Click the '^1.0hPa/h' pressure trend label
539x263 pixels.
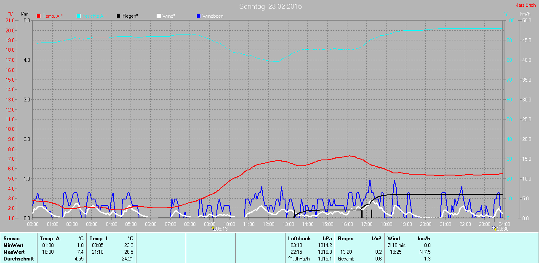tap(299, 259)
